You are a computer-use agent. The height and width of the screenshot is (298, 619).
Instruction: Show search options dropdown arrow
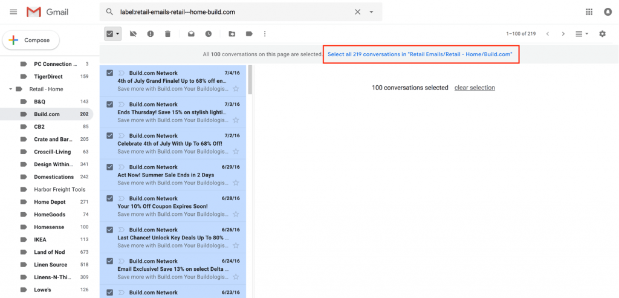[x=371, y=12]
